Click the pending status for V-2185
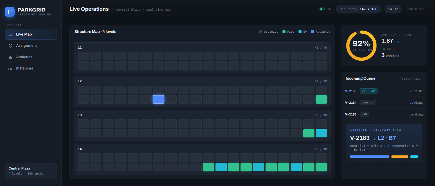 pos(416,114)
